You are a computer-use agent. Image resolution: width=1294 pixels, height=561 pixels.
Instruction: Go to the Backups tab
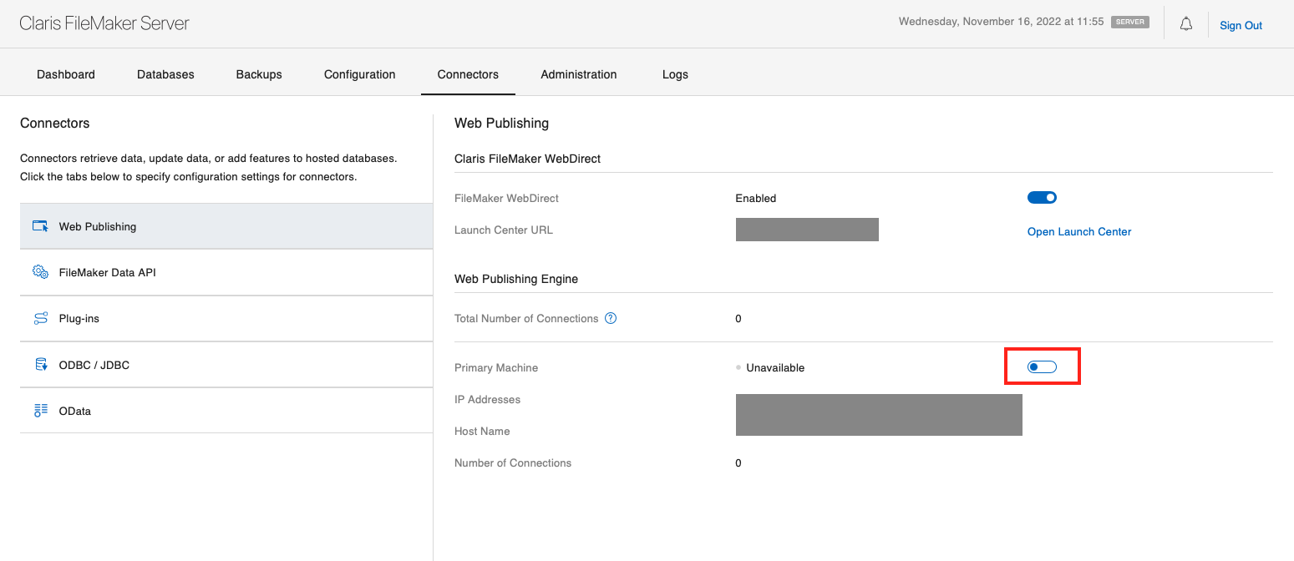point(259,74)
